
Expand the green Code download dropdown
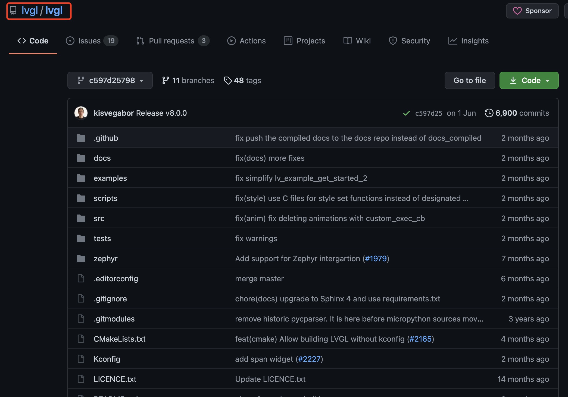point(529,80)
